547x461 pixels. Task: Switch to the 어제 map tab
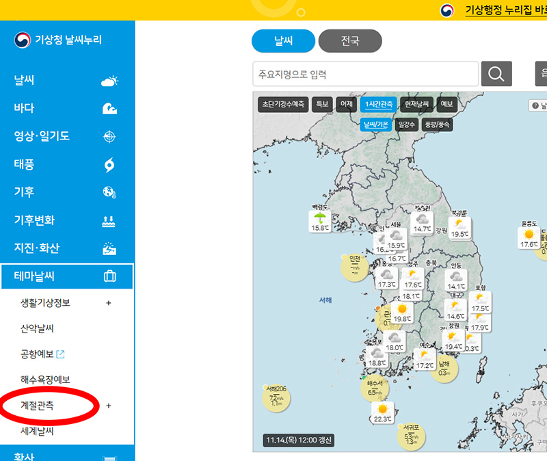tap(346, 105)
